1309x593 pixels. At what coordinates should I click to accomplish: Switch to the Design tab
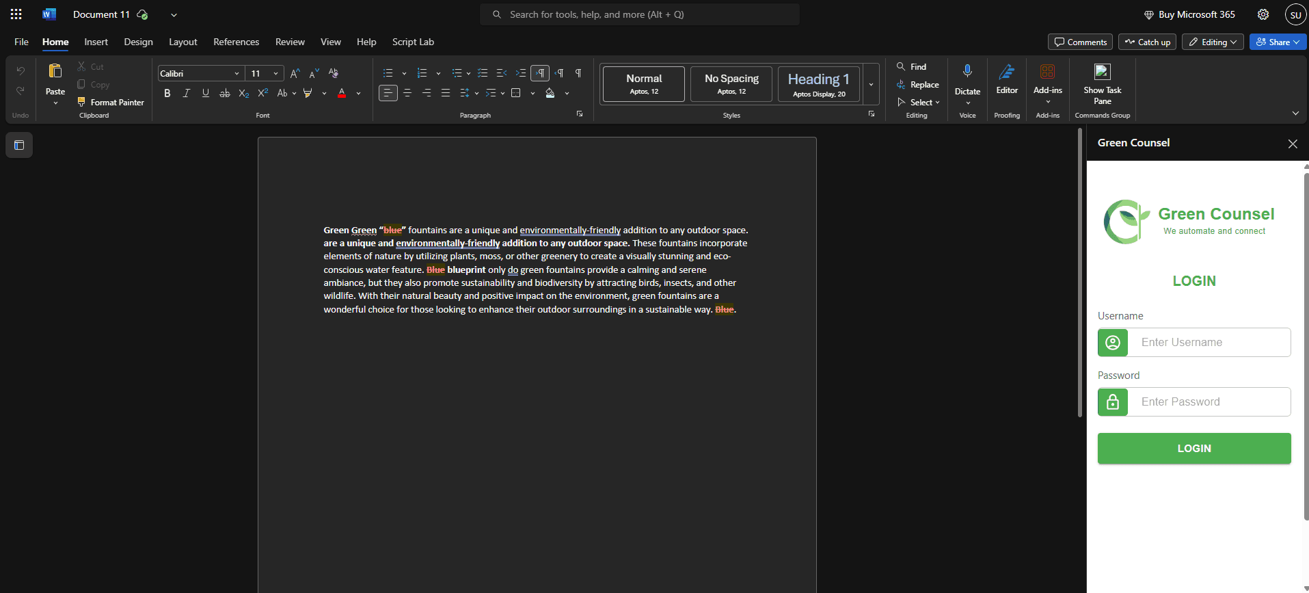click(138, 42)
